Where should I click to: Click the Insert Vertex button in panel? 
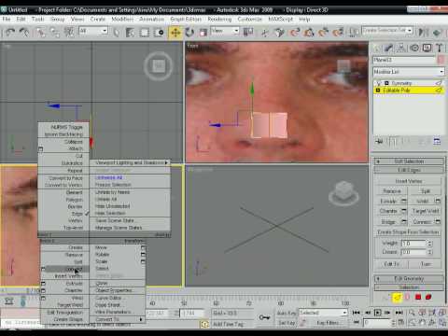pos(409,181)
